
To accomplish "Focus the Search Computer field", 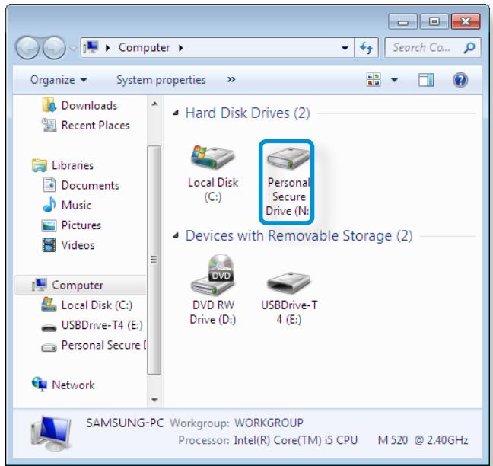I will pyautogui.click(x=432, y=48).
